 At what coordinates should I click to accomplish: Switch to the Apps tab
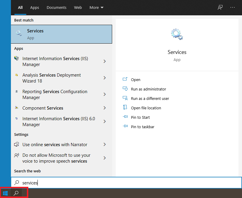[x=35, y=7]
